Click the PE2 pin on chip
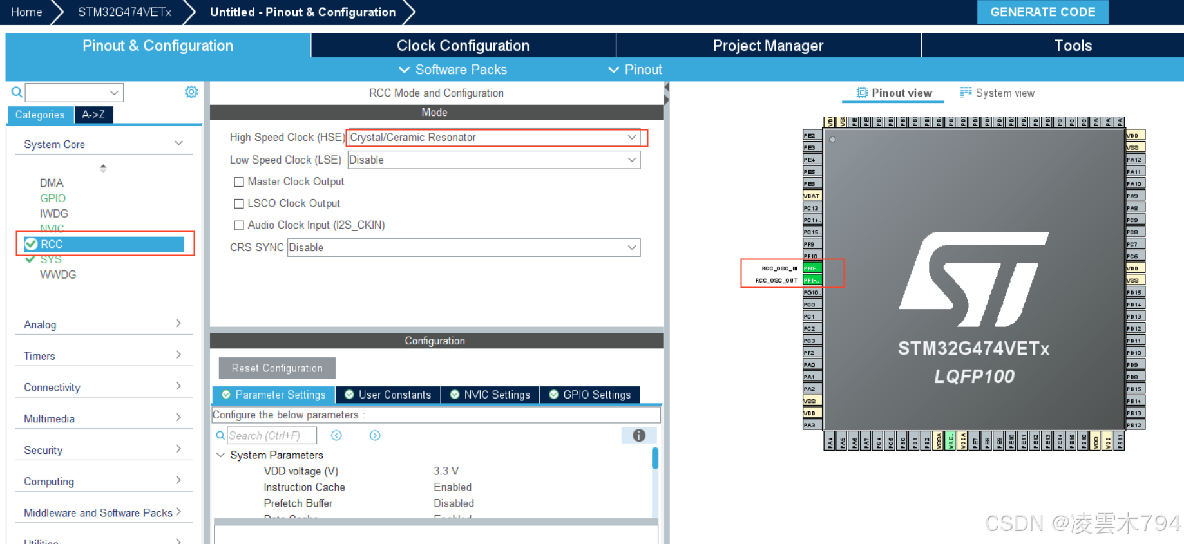This screenshot has width=1184, height=544. pos(812,135)
